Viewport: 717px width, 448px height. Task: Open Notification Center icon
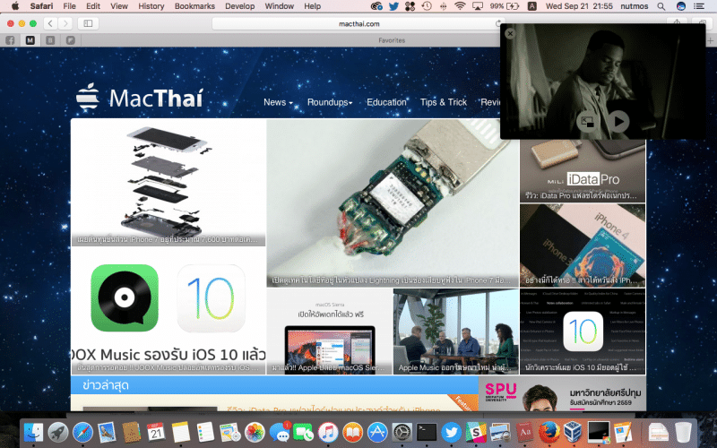pyautogui.click(x=699, y=6)
